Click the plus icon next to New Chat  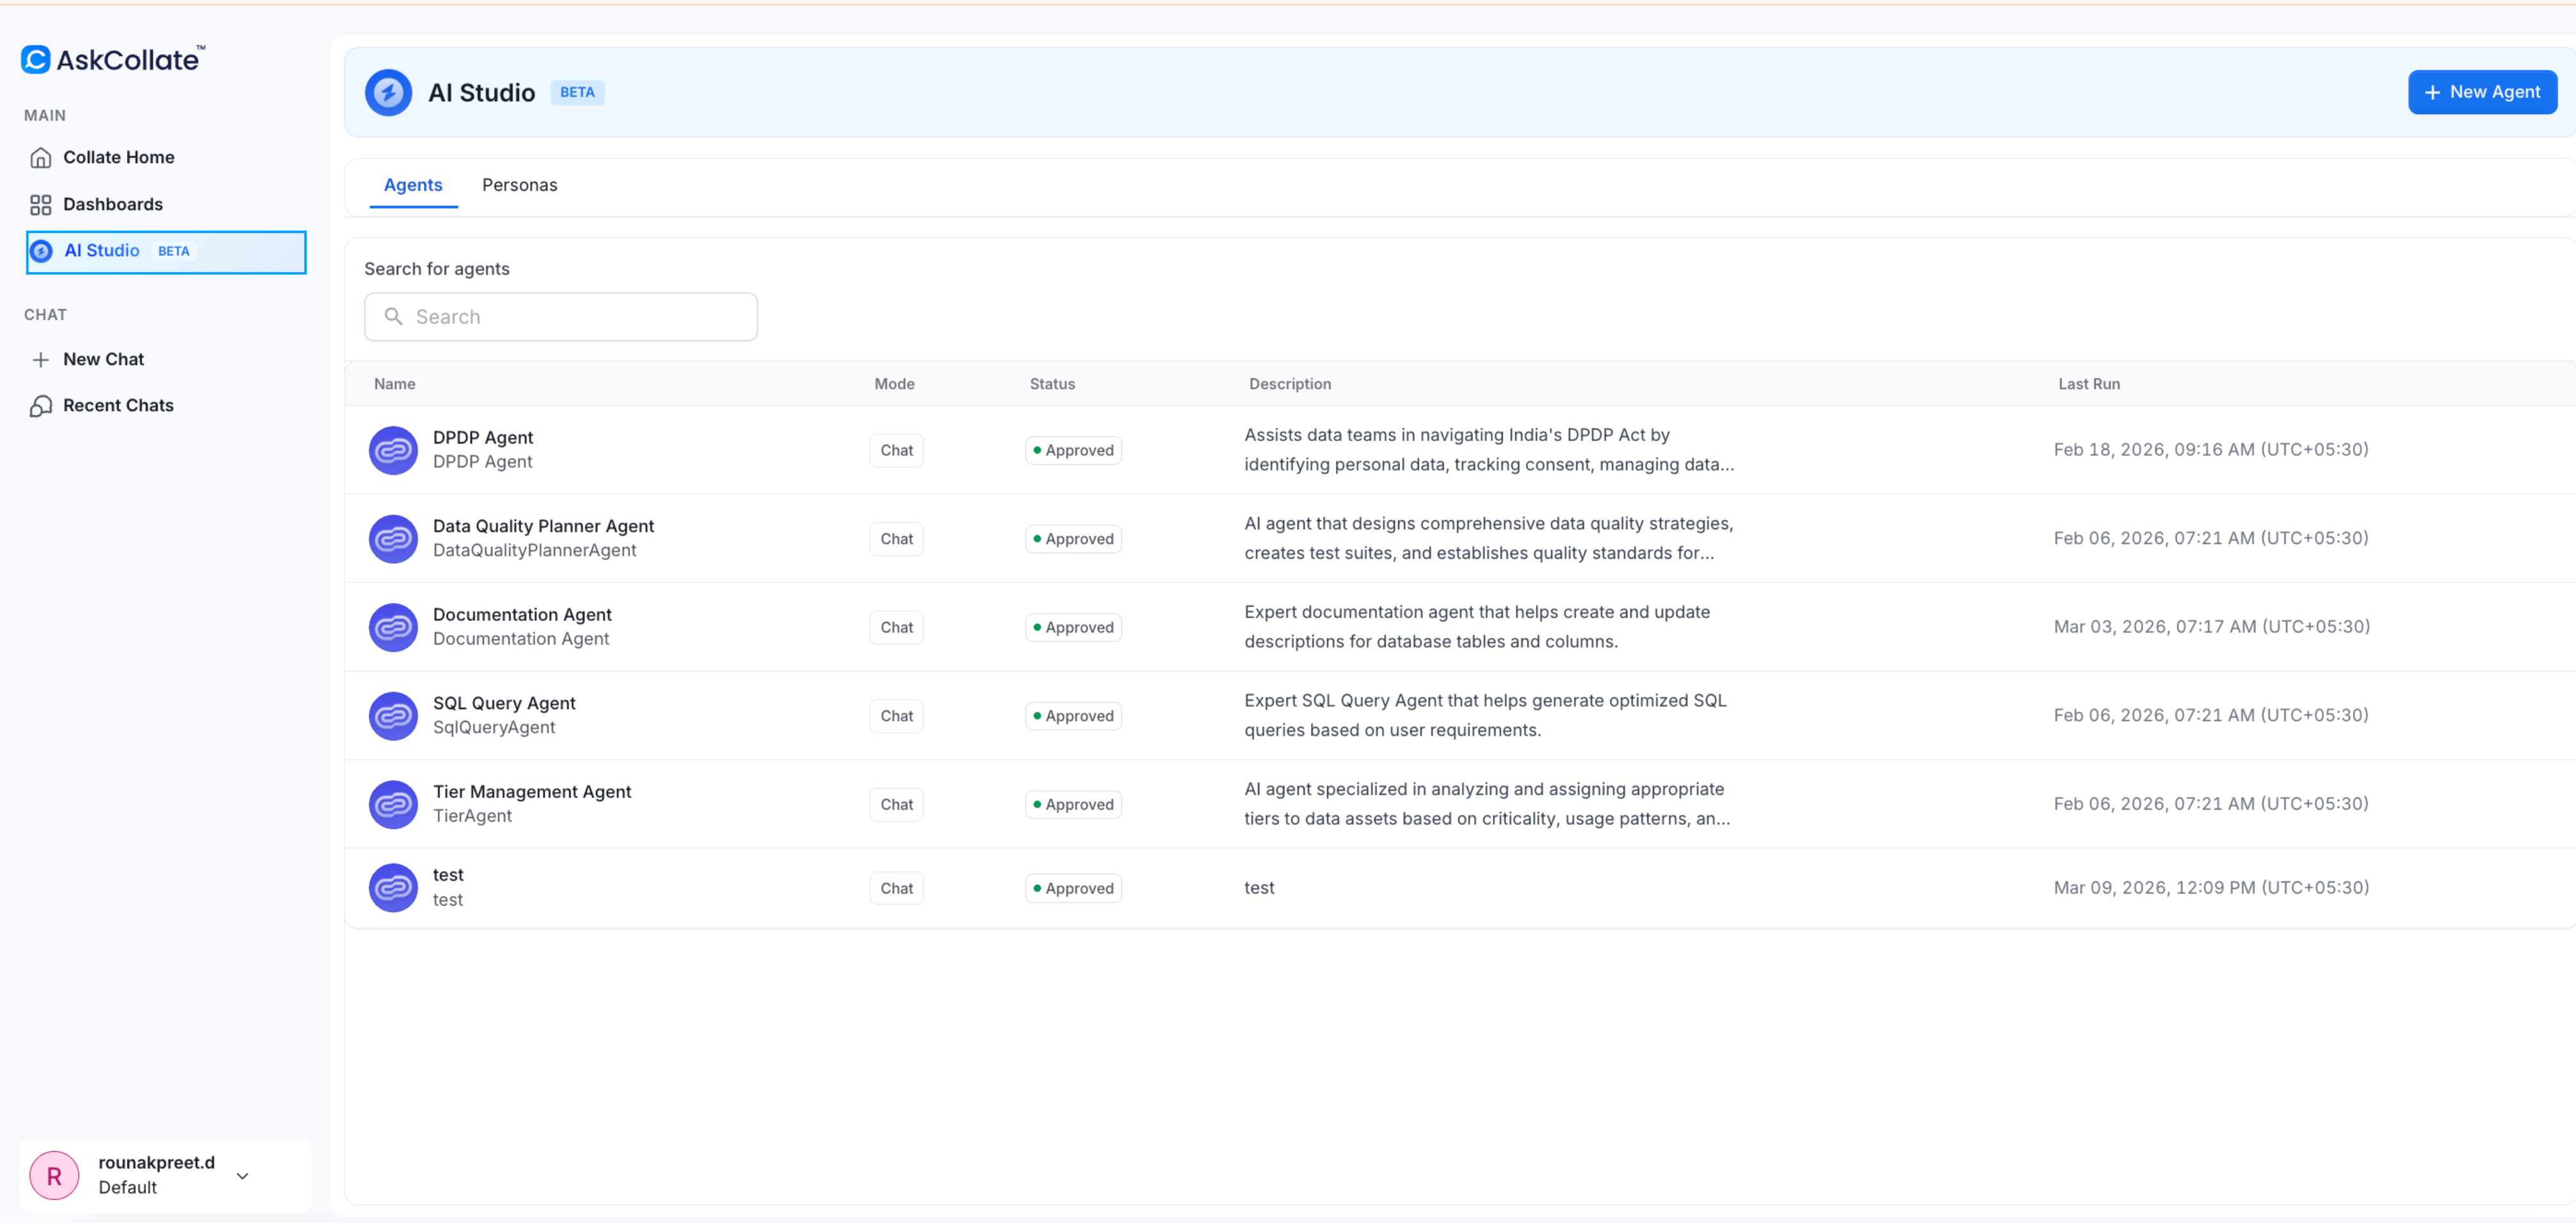[40, 359]
